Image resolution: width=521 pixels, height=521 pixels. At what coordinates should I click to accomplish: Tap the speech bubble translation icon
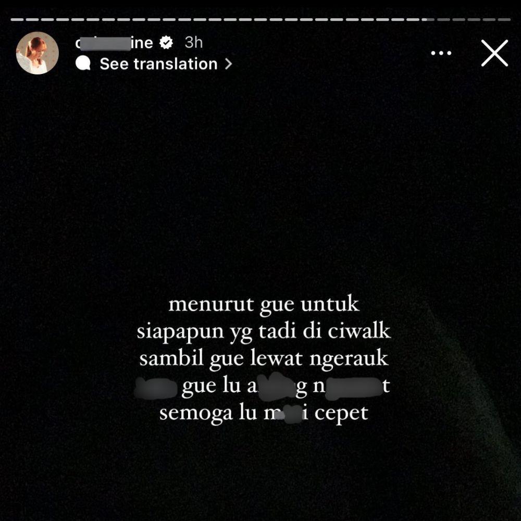point(83,63)
